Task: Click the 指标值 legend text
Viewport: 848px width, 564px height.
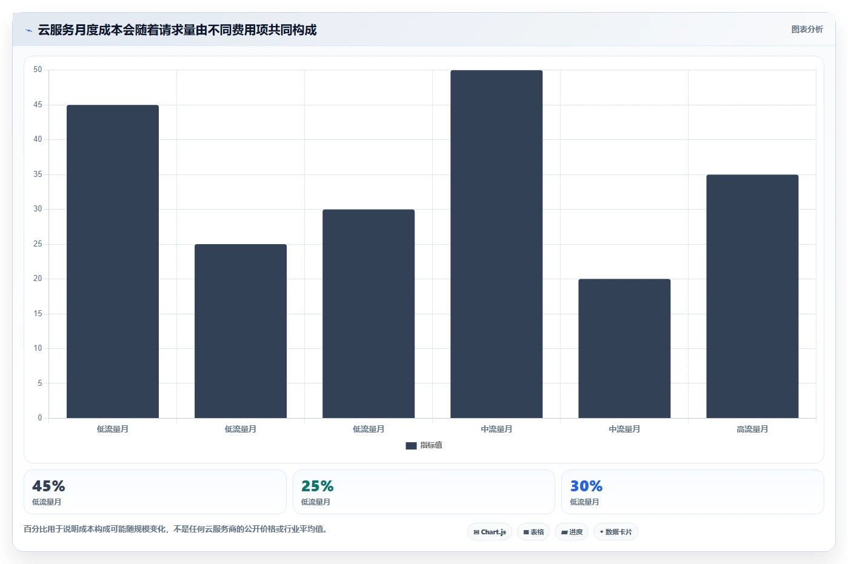Action: click(x=431, y=445)
